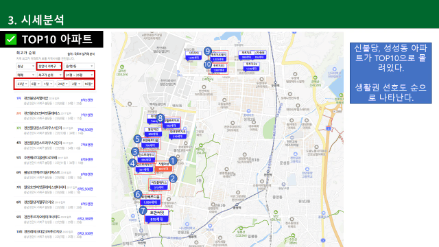
Task: Click the 천안역 station icon on the map
Action: (x=268, y=172)
